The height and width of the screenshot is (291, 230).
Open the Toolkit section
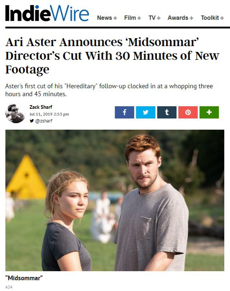pos(210,18)
